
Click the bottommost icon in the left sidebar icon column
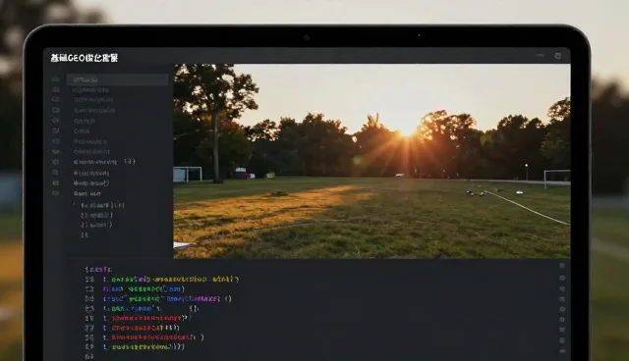pos(56,193)
